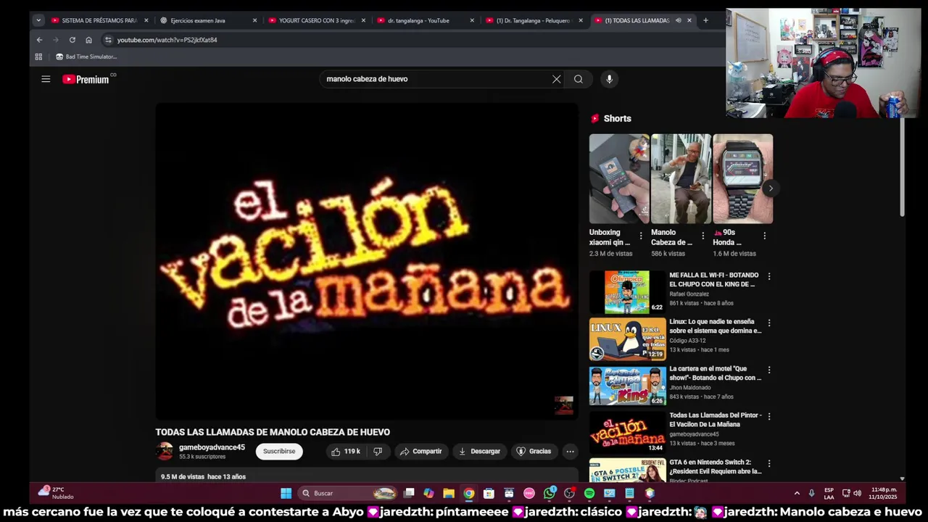View site information icon in address bar

pos(108,40)
